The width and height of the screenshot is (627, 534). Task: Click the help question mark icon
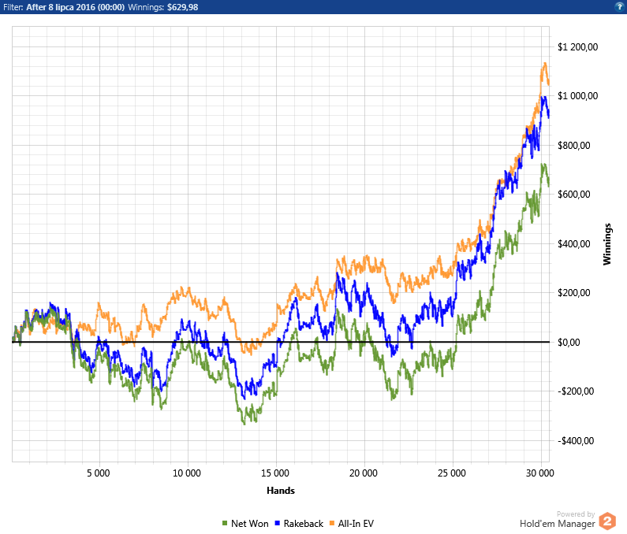(x=619, y=6)
